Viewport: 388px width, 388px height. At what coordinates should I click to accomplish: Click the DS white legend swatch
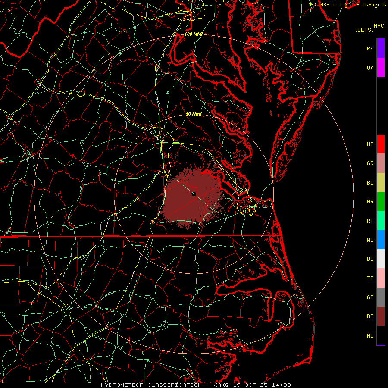click(381, 259)
